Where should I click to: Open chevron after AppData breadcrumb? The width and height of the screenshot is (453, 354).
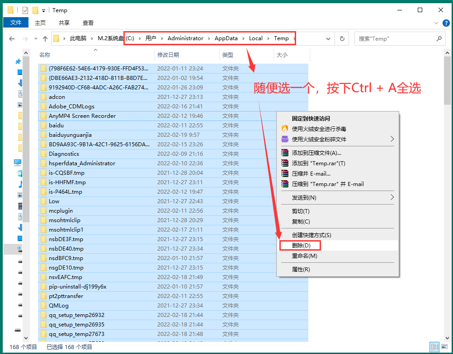click(x=243, y=39)
